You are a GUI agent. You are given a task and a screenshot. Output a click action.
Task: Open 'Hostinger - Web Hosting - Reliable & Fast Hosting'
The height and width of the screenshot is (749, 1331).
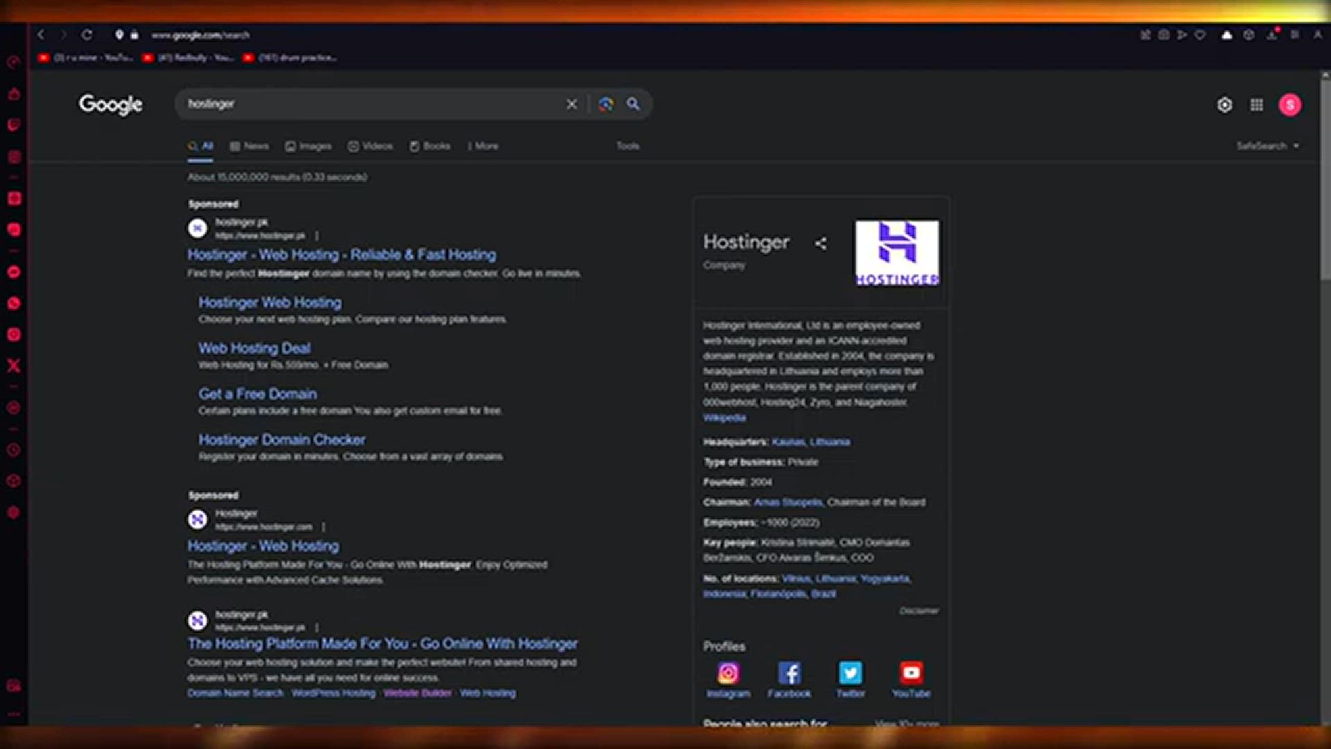click(342, 255)
